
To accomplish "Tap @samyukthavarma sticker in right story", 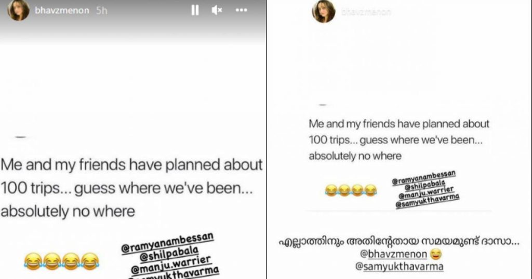I will [x=427, y=201].
